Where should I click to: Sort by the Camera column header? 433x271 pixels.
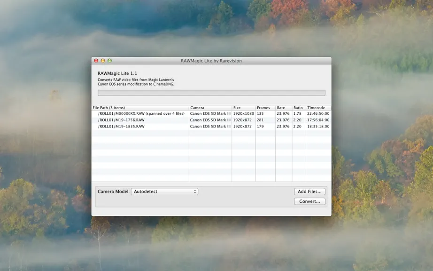click(210, 108)
